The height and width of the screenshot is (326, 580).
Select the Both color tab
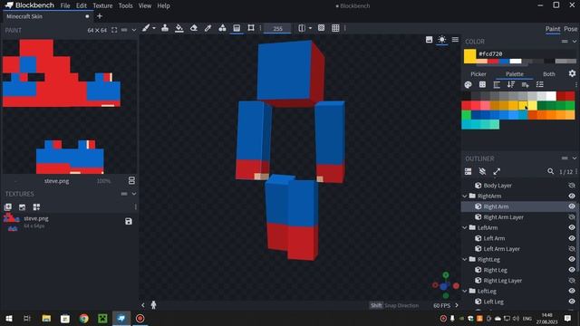pos(549,74)
